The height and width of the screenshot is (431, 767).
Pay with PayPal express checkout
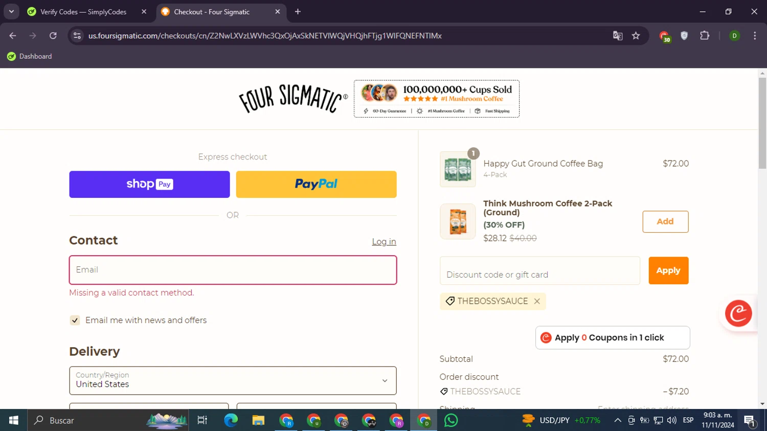[x=316, y=184]
